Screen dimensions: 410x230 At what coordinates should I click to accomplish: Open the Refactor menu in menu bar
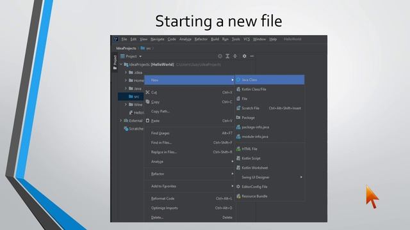click(x=201, y=39)
